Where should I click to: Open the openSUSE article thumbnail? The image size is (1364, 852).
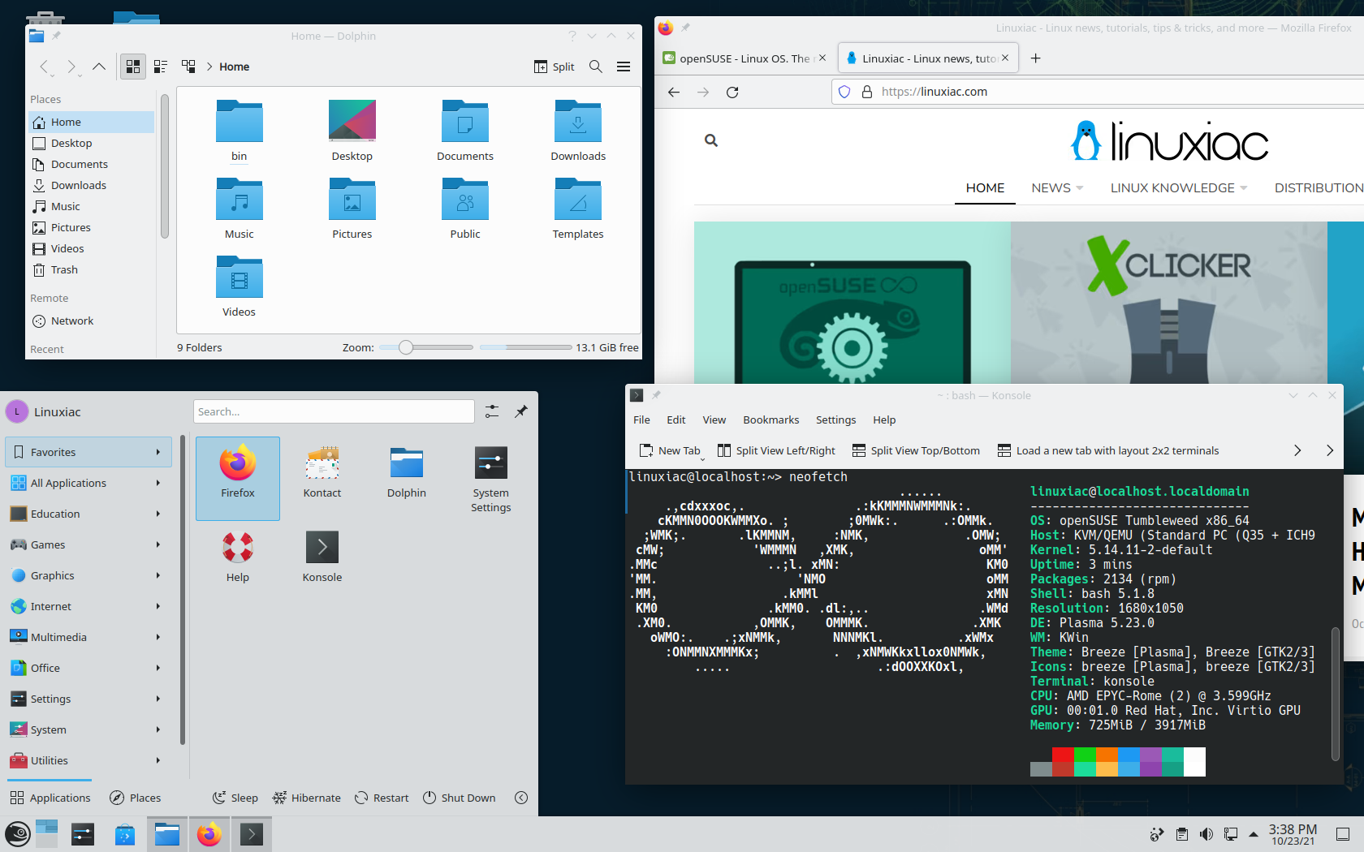click(x=852, y=302)
